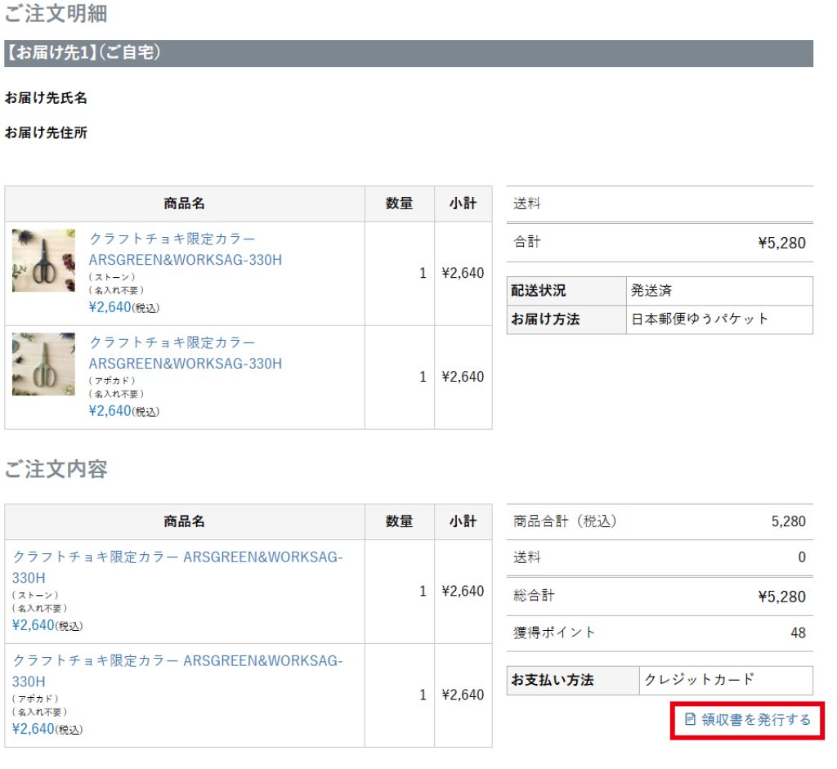Open the アボカド scissors product thumbnail

[44, 364]
